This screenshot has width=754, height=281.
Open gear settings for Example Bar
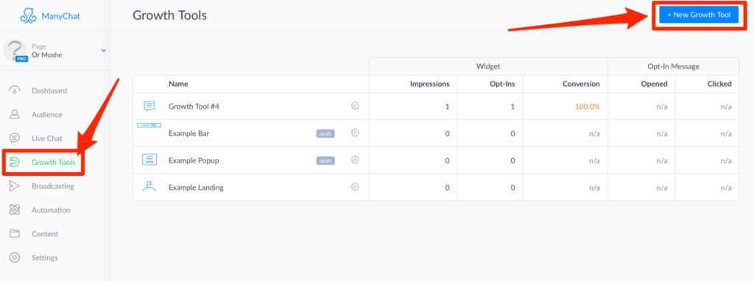click(356, 133)
